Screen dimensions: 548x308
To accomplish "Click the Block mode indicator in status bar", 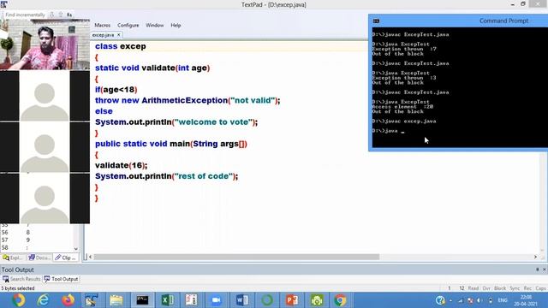I will [x=500, y=288].
